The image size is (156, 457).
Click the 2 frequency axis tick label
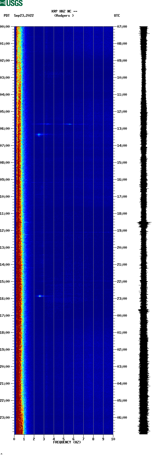tap(34, 439)
